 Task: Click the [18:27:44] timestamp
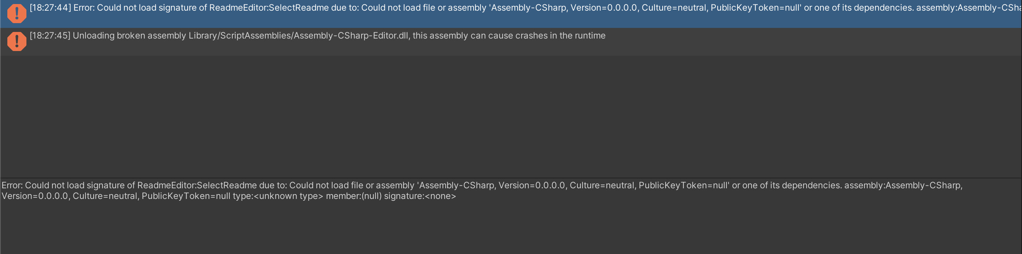coord(50,8)
